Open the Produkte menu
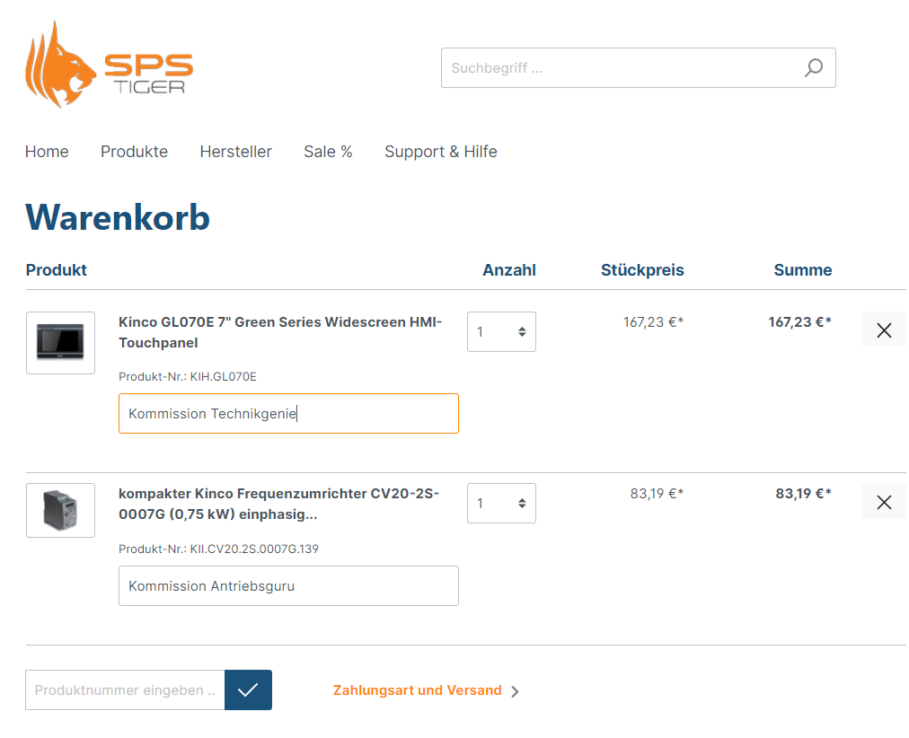The height and width of the screenshot is (738, 909). pos(134,152)
